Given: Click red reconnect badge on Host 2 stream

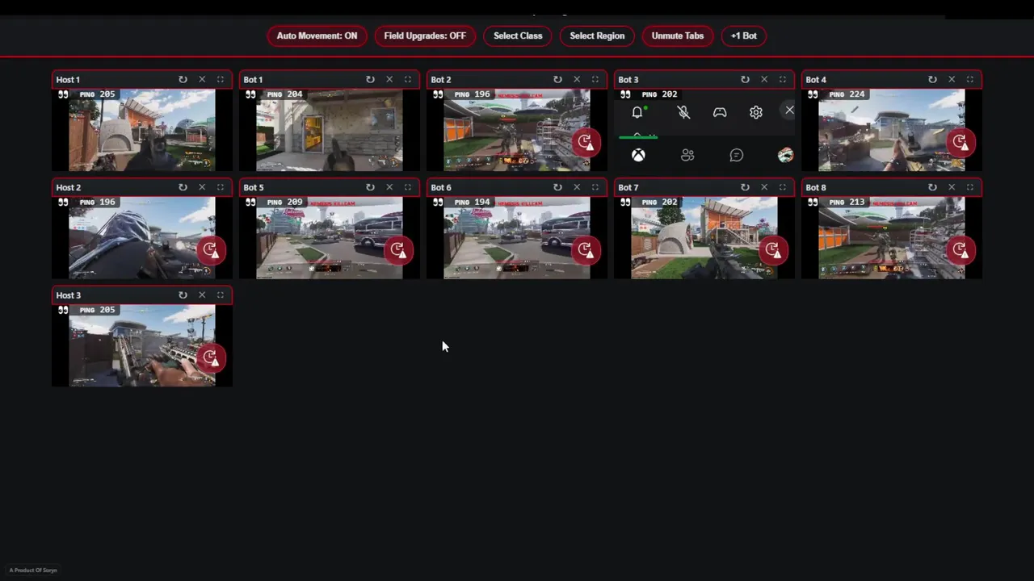Looking at the screenshot, I should tap(211, 250).
